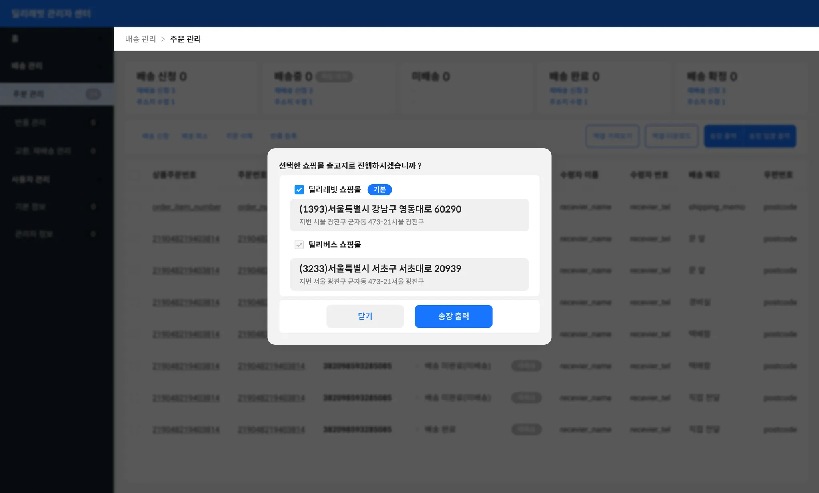Open 반품 관리 sidebar item
This screenshot has height=493, width=819.
(x=30, y=123)
